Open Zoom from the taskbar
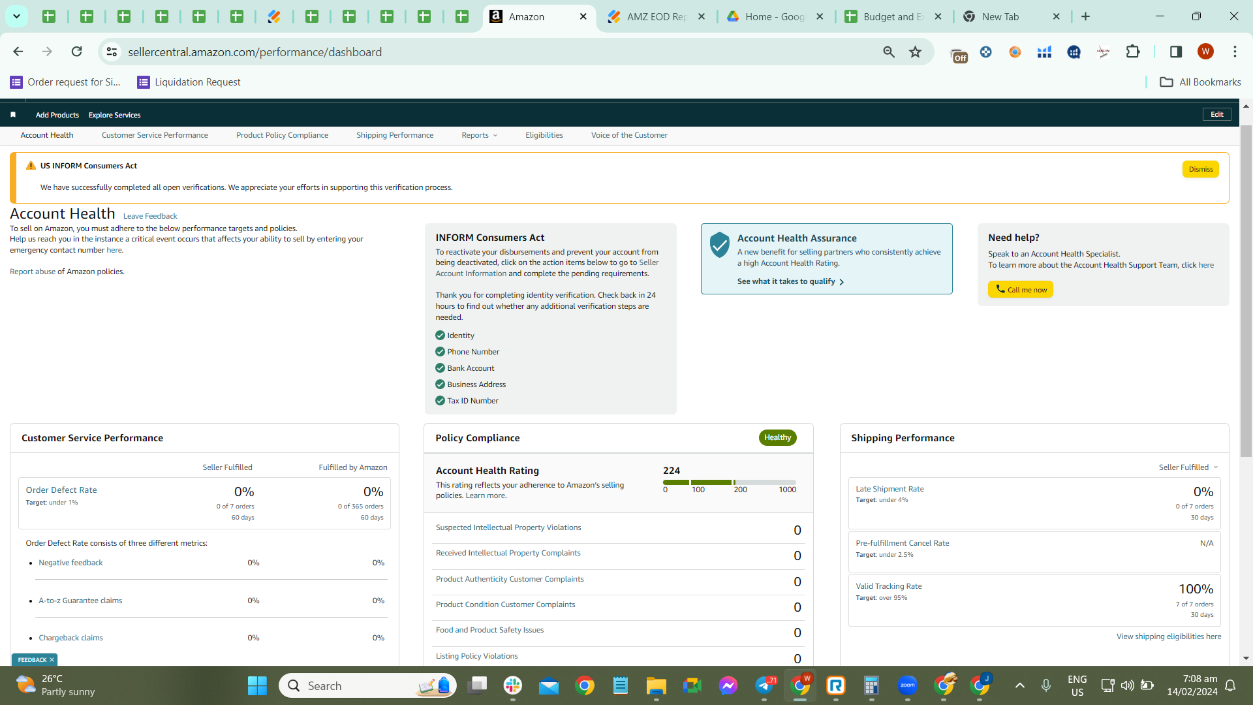This screenshot has height=705, width=1253. [x=907, y=685]
